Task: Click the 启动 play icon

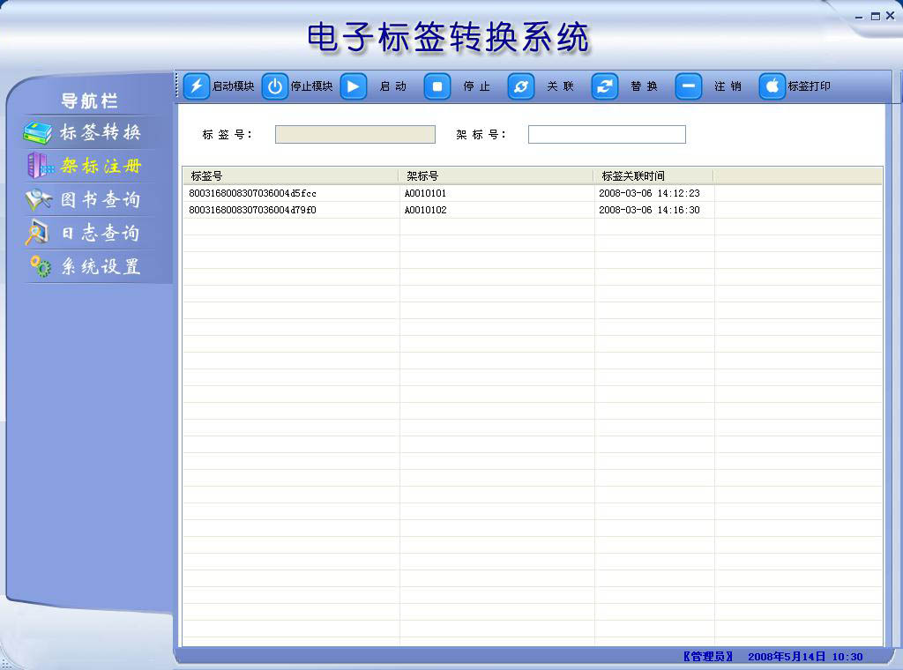Action: (x=353, y=86)
